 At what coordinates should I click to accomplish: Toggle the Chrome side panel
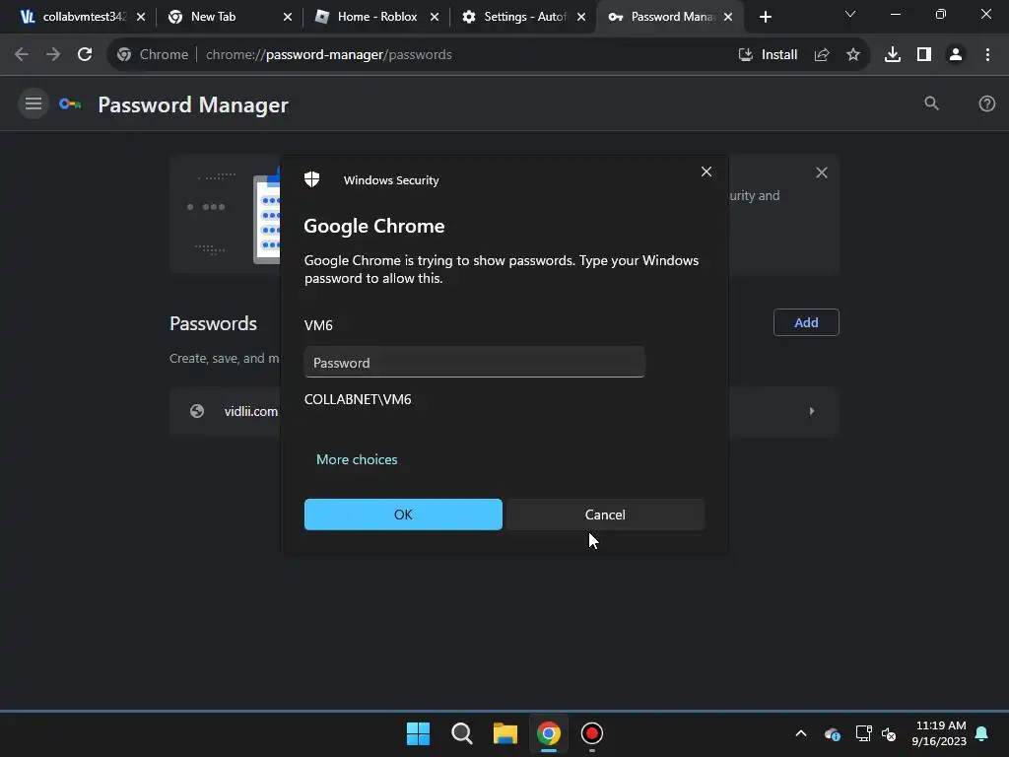(924, 55)
